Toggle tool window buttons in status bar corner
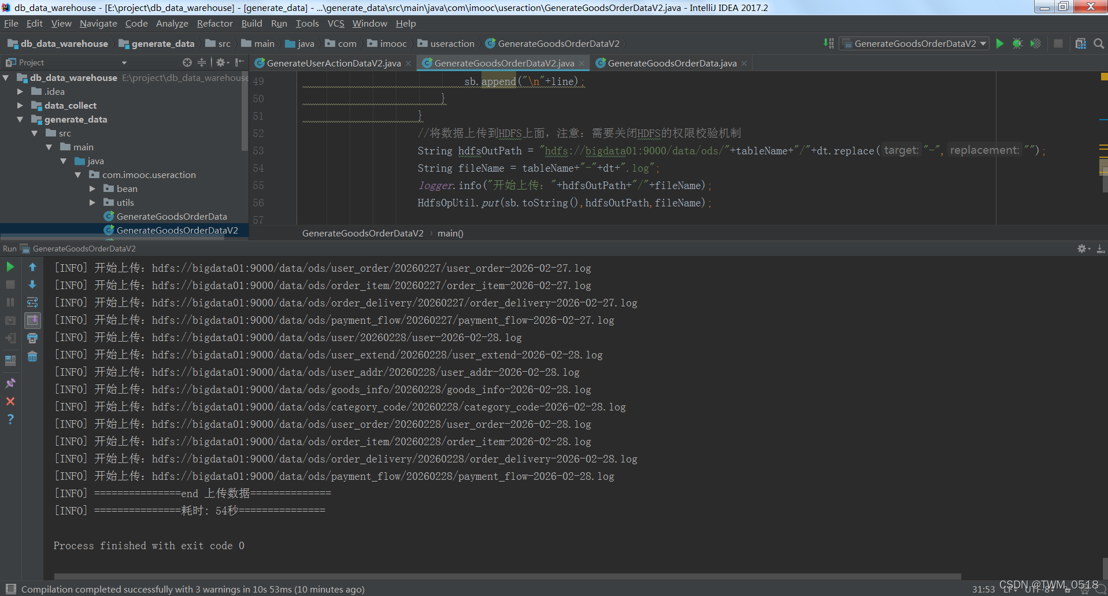 (x=10, y=589)
